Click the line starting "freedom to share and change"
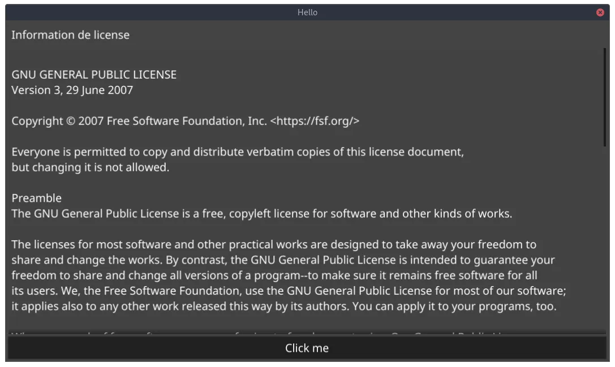Image resolution: width=615 pixels, height=367 pixels. point(274,275)
